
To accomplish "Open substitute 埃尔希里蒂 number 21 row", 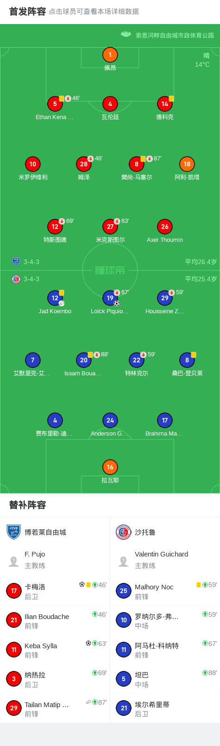I will tap(165, 708).
